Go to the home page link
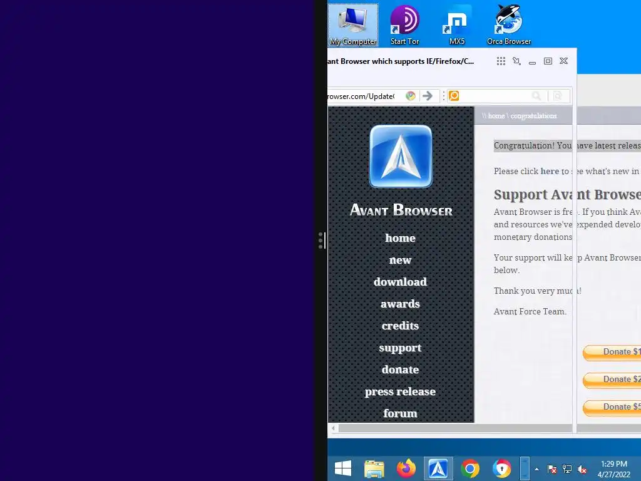 (x=400, y=238)
